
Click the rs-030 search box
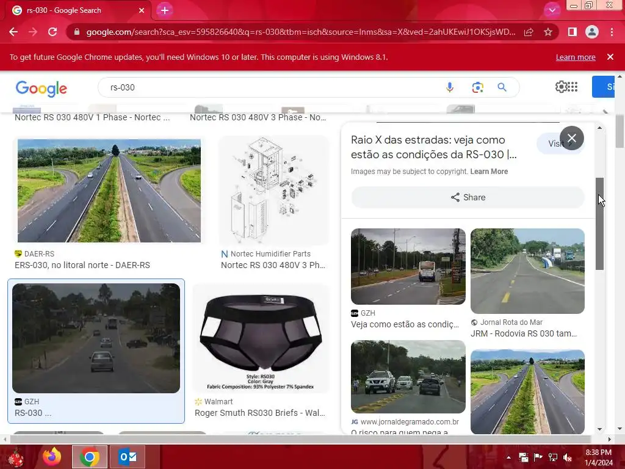(275, 87)
